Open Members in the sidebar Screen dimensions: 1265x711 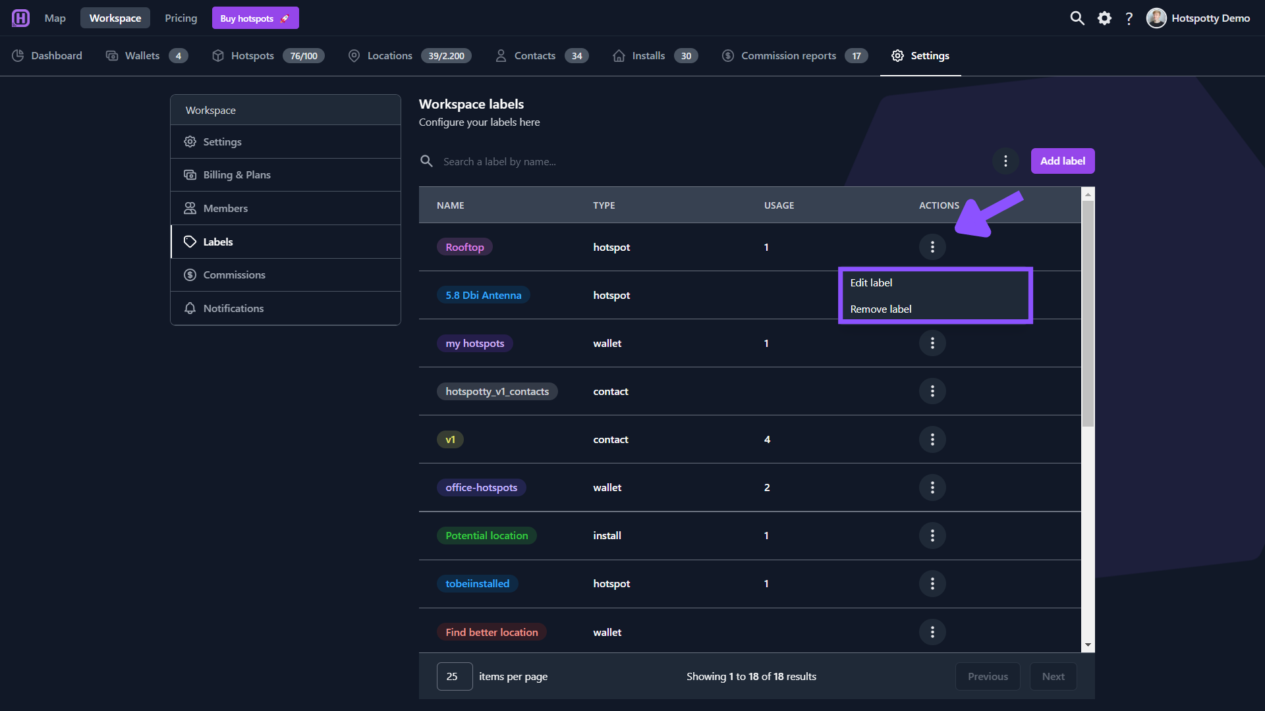point(285,208)
